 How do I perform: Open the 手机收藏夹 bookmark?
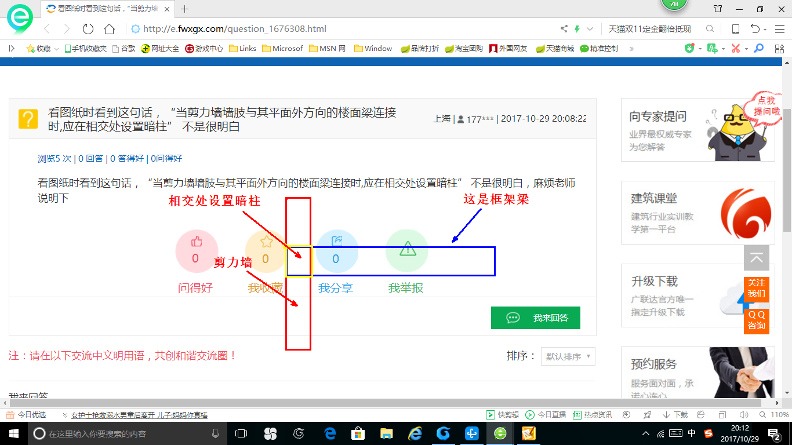point(85,49)
